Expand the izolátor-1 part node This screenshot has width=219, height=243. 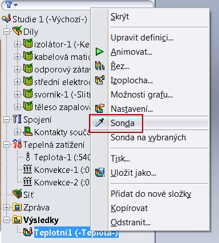pos(17,44)
